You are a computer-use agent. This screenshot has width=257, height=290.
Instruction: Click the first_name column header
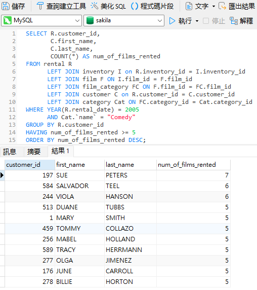[x=80, y=165]
